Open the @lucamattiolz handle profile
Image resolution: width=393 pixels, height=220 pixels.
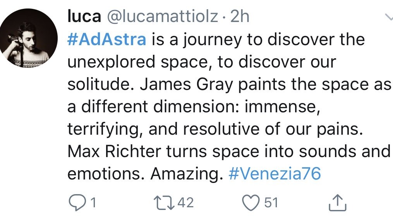click(163, 17)
